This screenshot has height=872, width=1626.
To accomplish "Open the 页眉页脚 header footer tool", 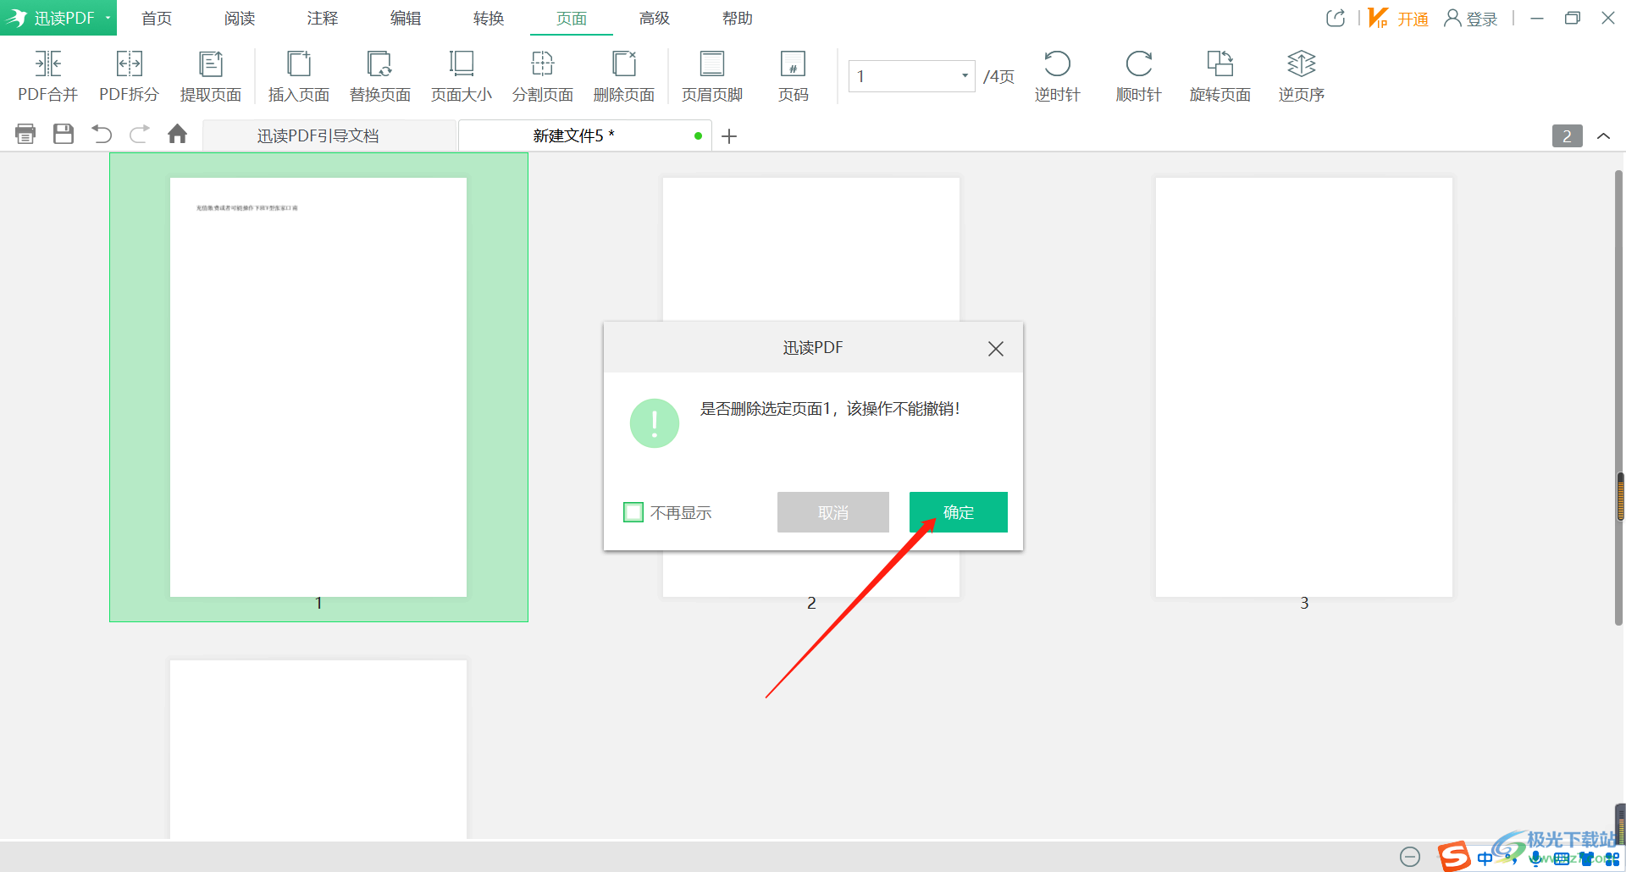I will [712, 76].
